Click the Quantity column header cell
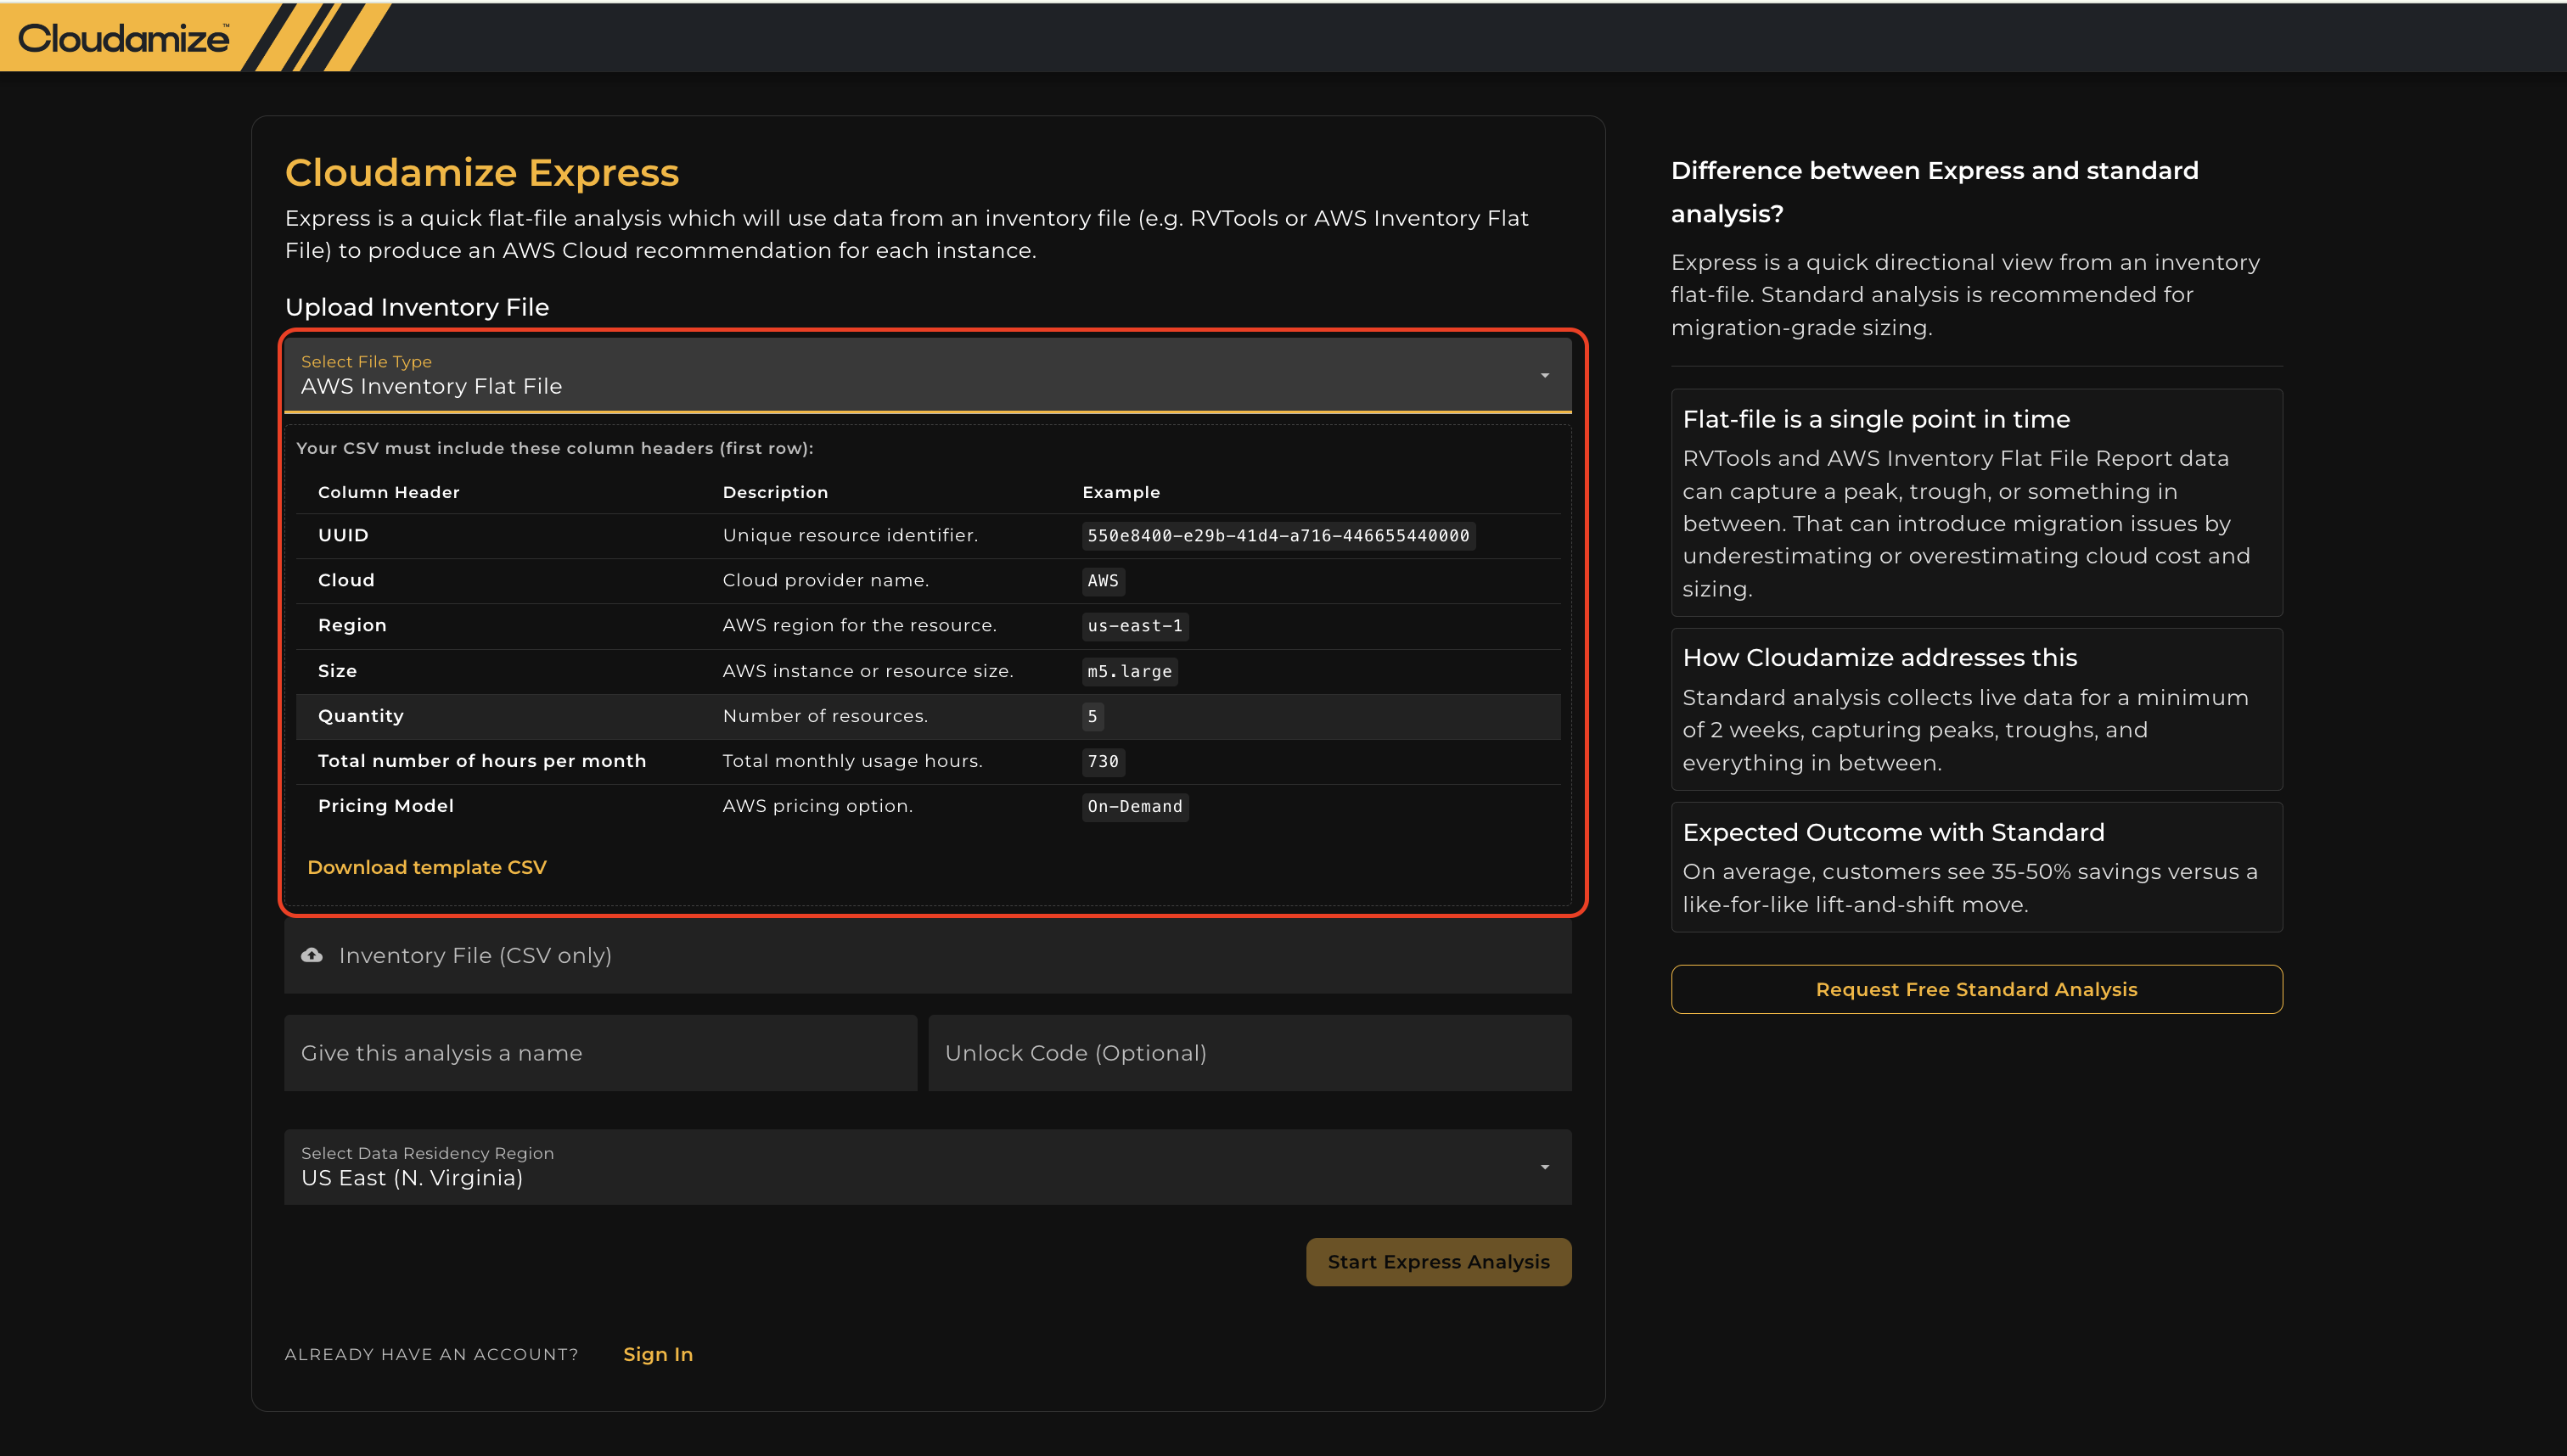2567x1456 pixels. [x=361, y=716]
